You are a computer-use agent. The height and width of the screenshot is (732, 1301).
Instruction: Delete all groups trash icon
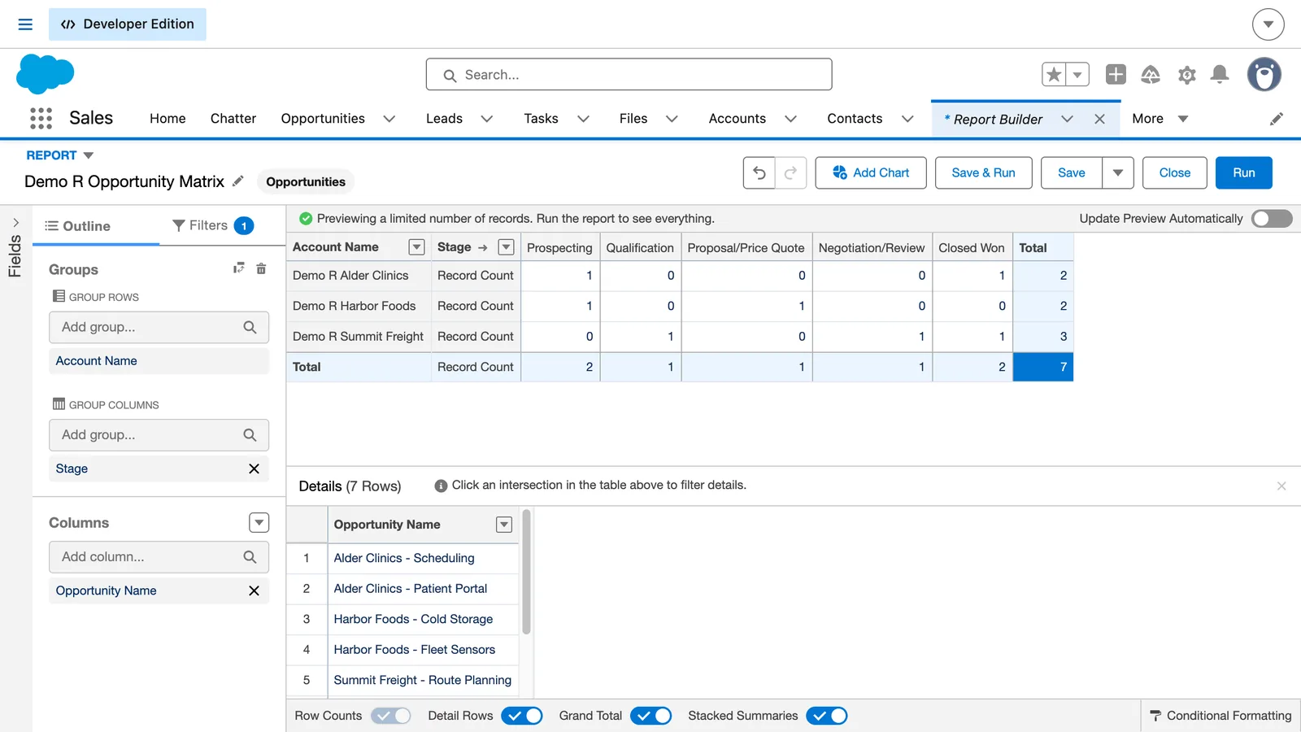click(x=261, y=268)
